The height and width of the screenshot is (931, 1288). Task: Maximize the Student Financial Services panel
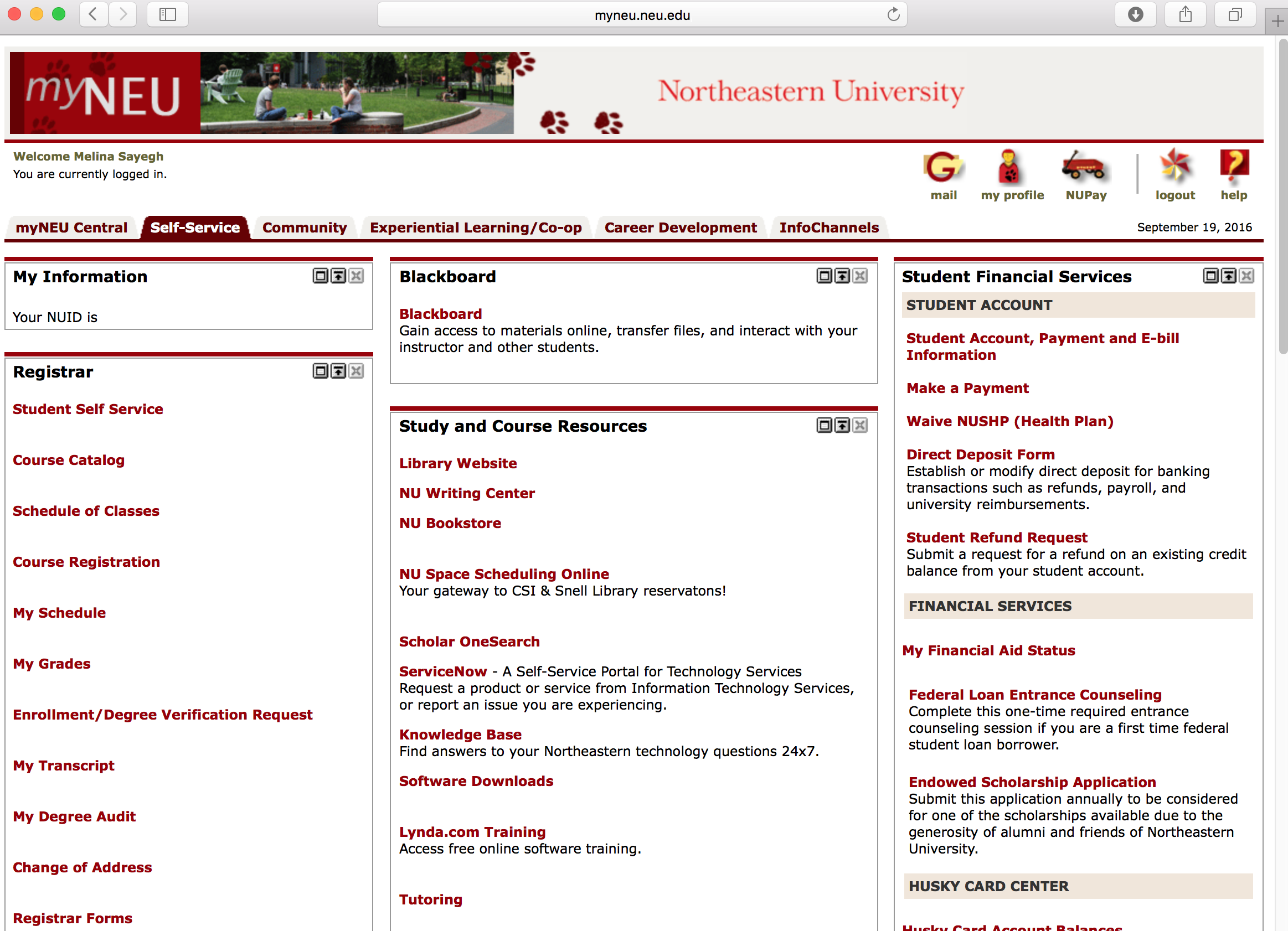click(1211, 276)
